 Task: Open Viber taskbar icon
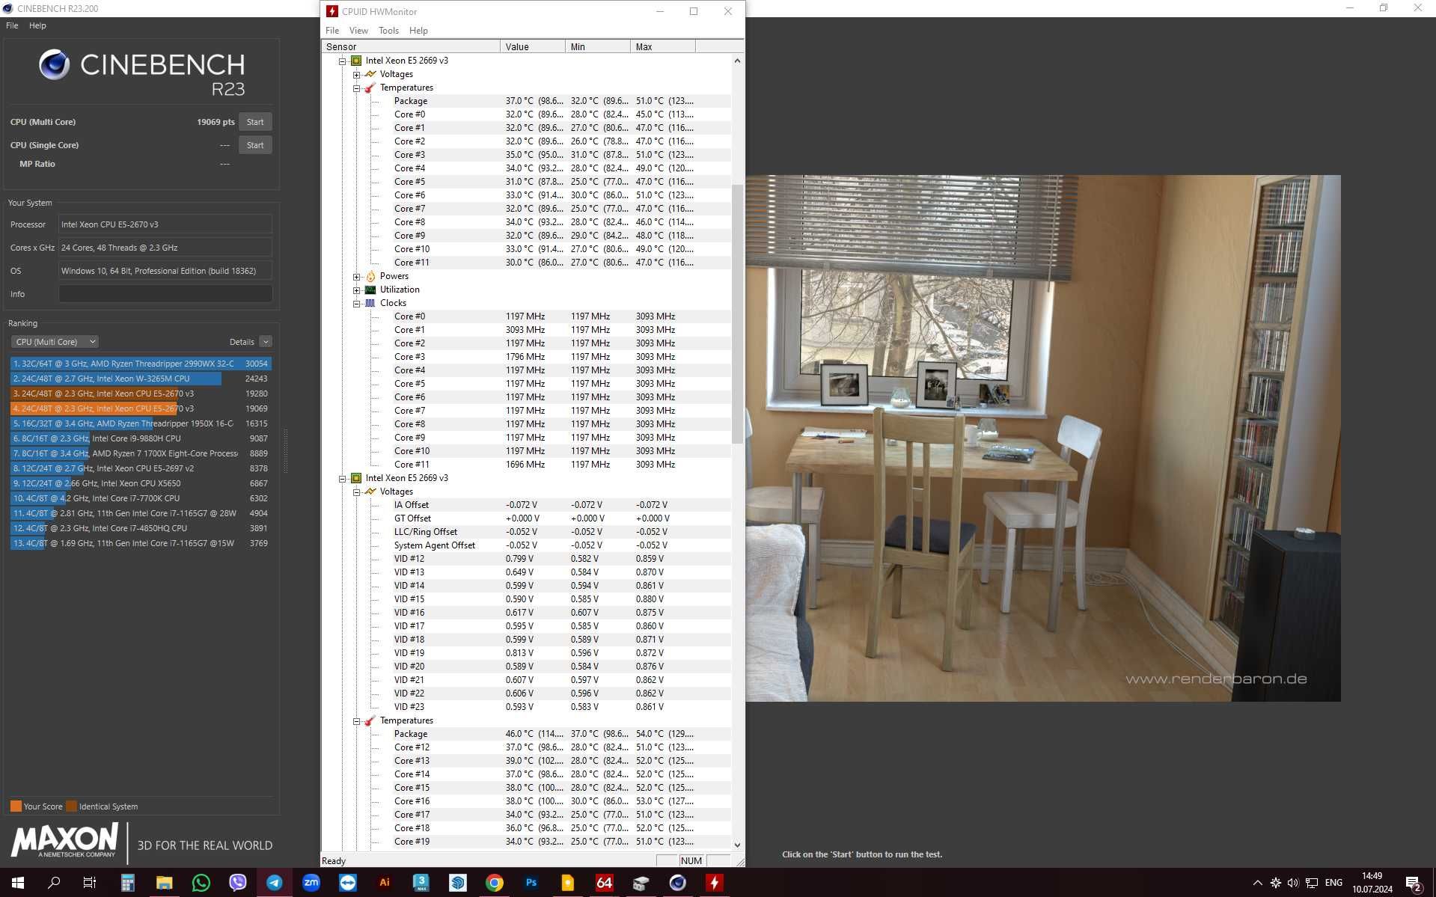pyautogui.click(x=238, y=883)
